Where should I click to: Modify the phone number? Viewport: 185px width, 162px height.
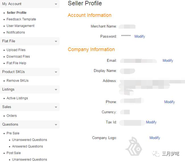169,102
